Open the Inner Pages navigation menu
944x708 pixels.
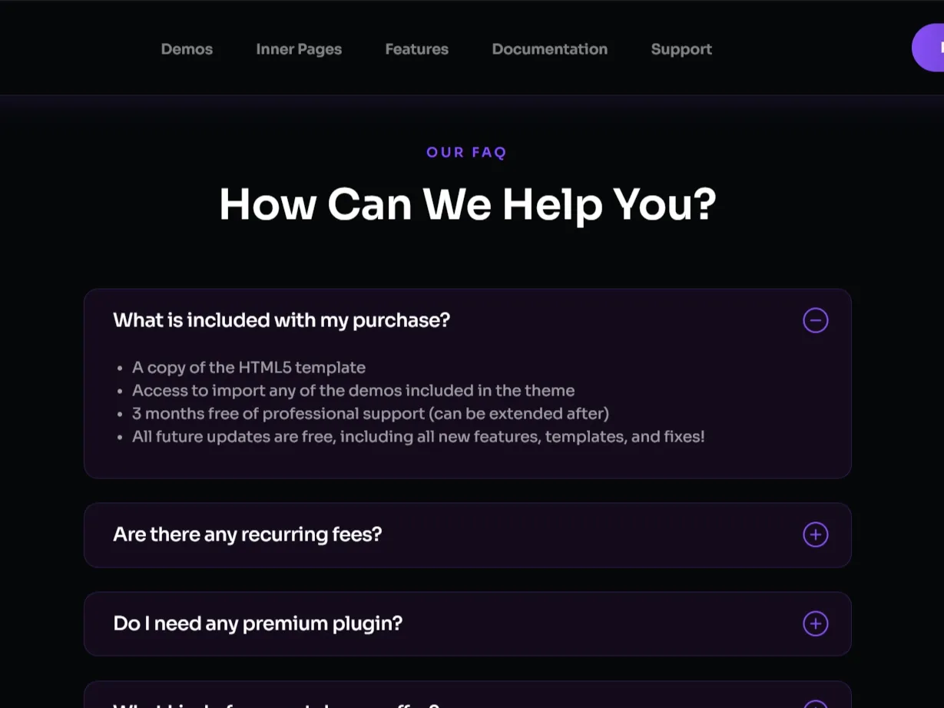pyautogui.click(x=299, y=48)
